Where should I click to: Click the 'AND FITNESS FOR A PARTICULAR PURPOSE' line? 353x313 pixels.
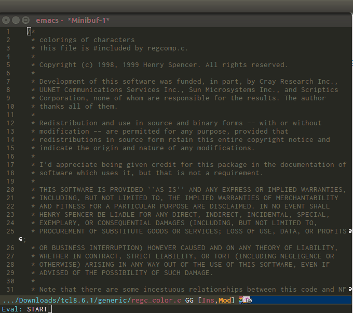(x=181, y=206)
